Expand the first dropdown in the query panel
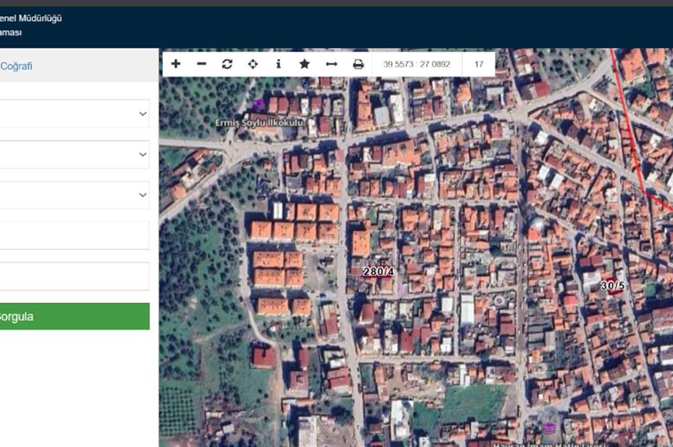 point(74,114)
